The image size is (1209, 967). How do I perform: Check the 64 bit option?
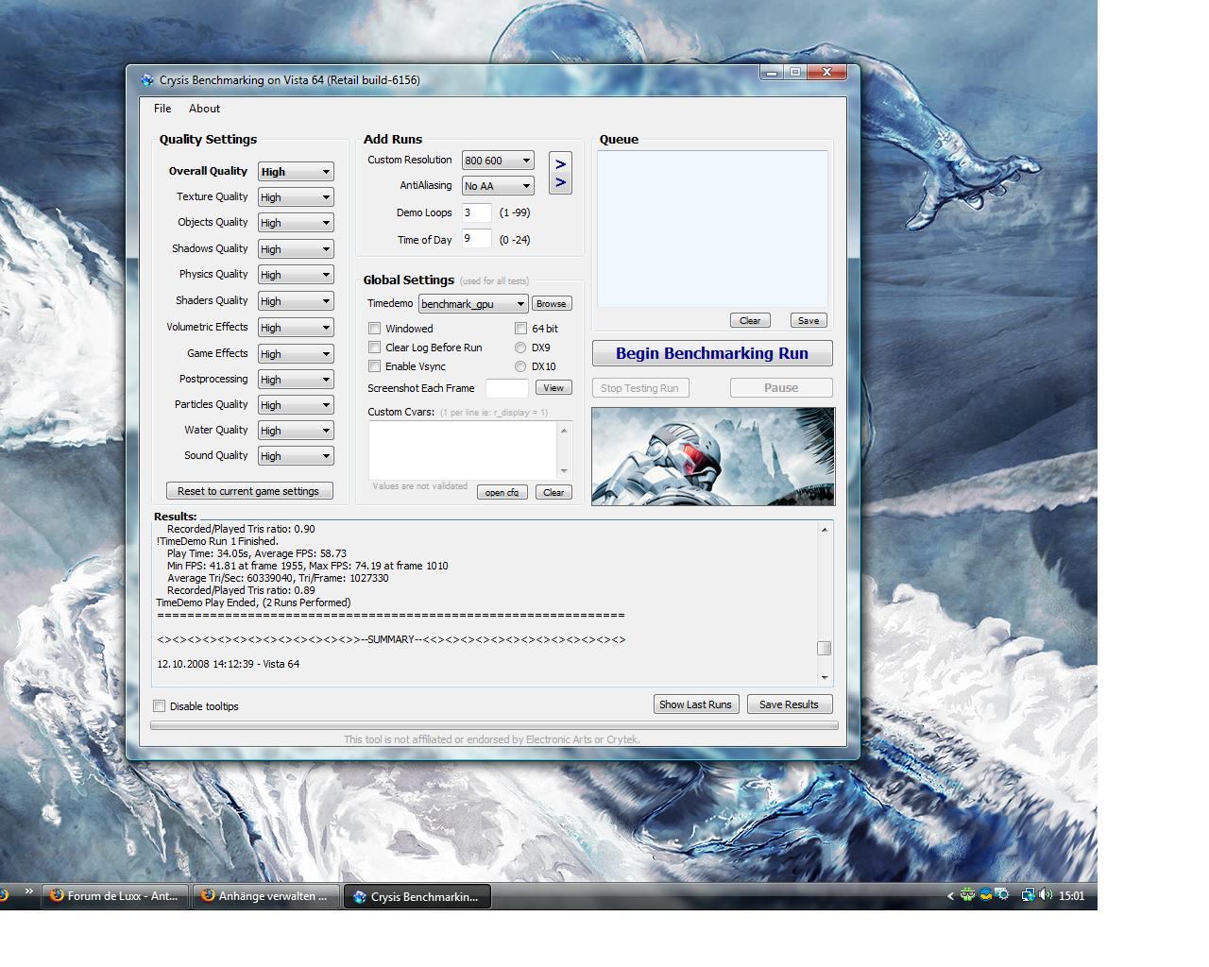pos(520,329)
